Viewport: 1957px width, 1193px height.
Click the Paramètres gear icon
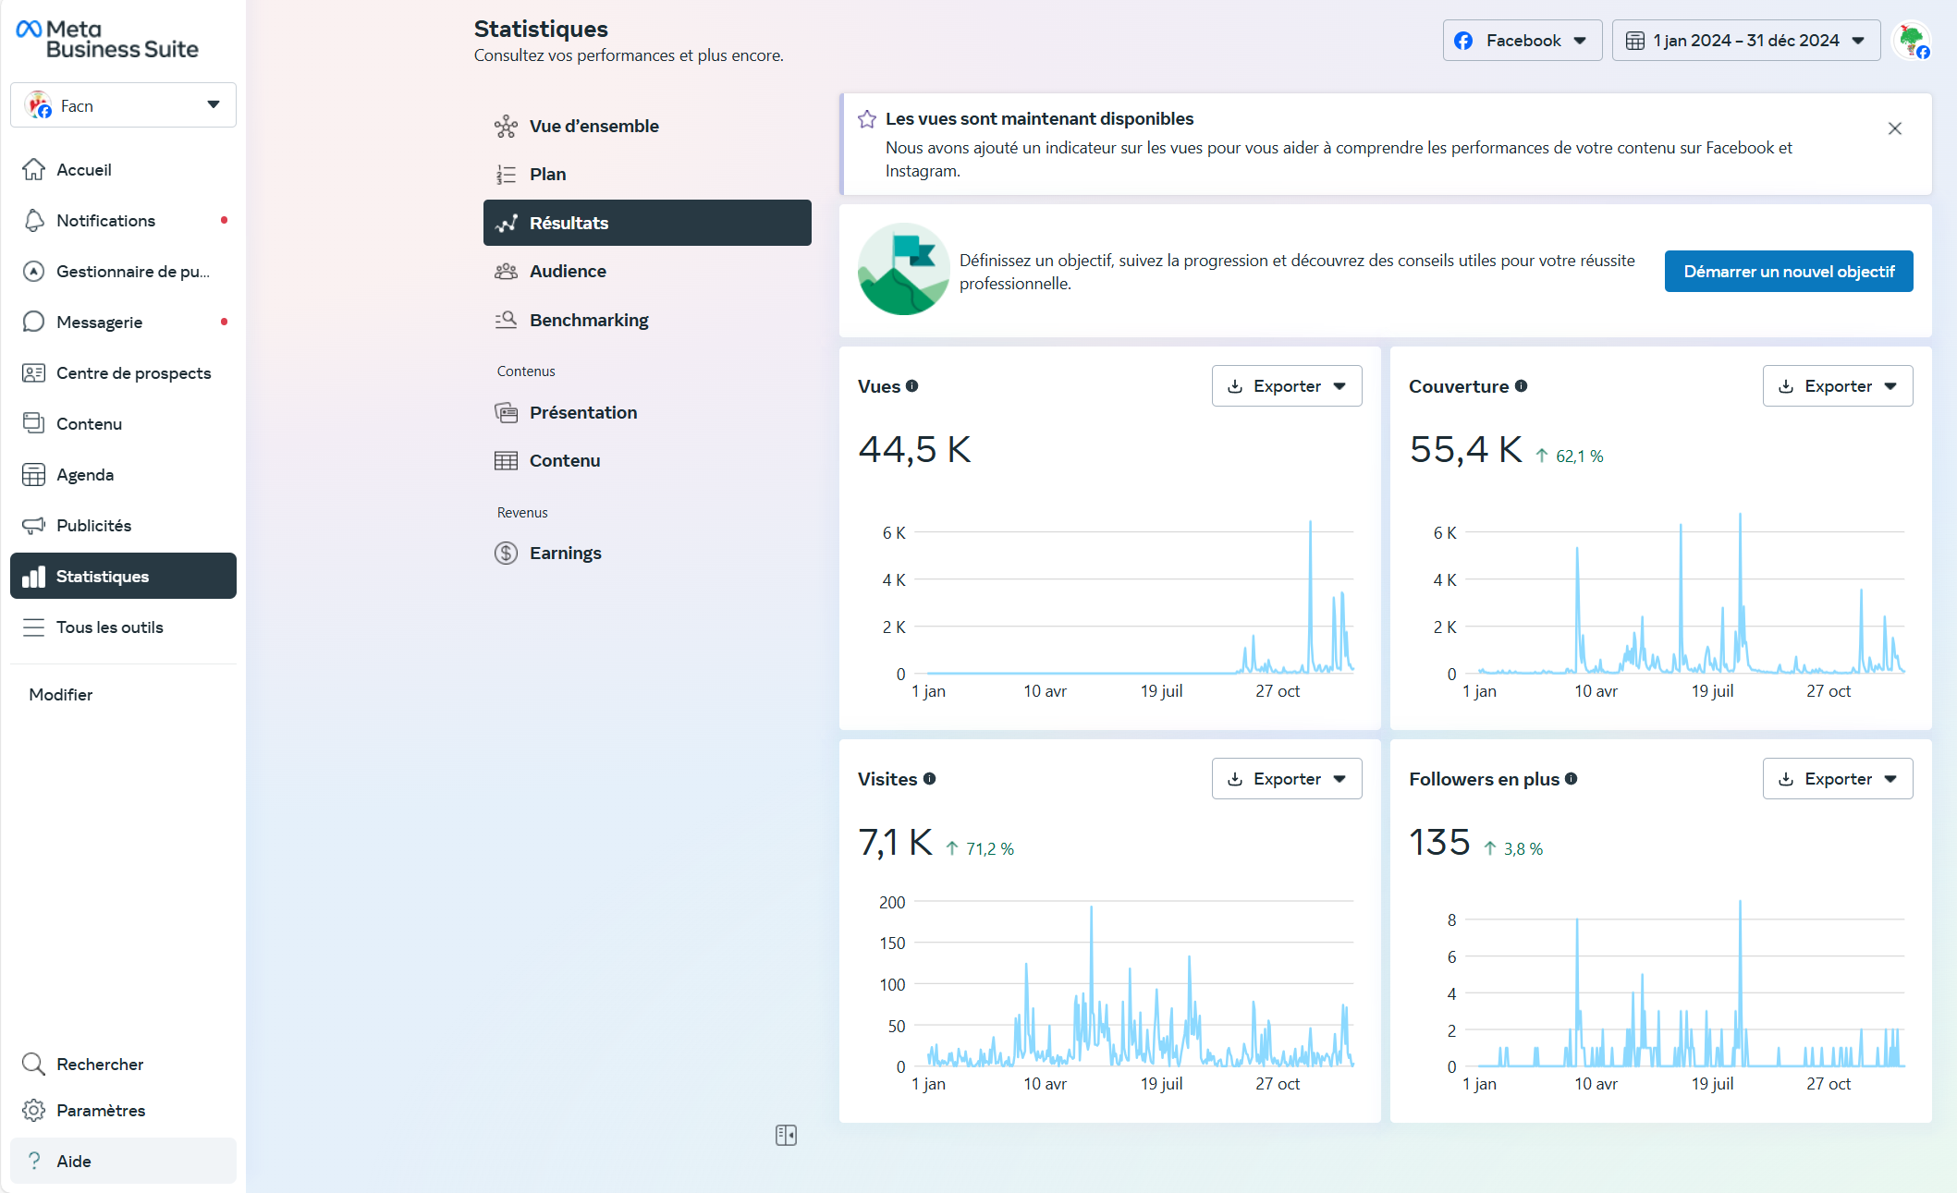click(x=34, y=1111)
